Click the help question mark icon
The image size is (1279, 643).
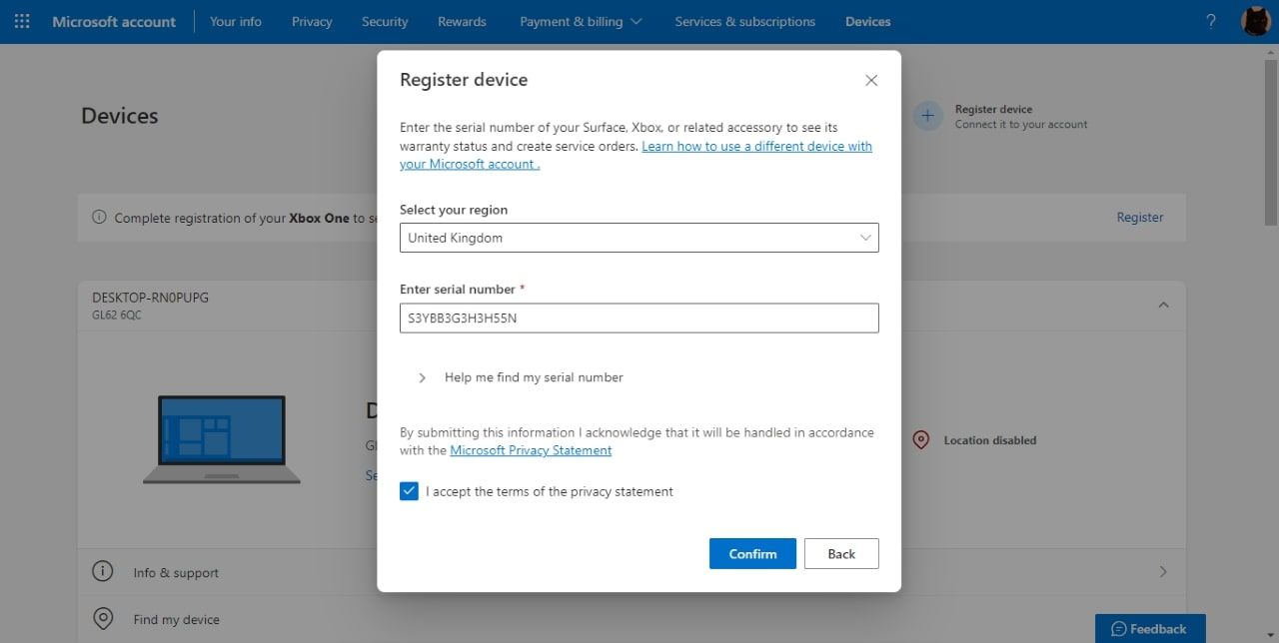(1211, 21)
